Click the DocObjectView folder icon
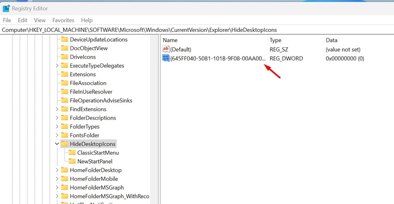This screenshot has width=394, height=204. [x=65, y=48]
